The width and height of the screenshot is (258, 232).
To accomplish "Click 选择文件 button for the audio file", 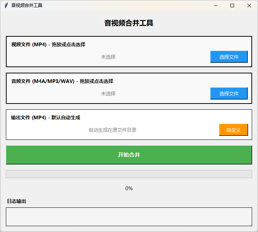I will (x=229, y=94).
